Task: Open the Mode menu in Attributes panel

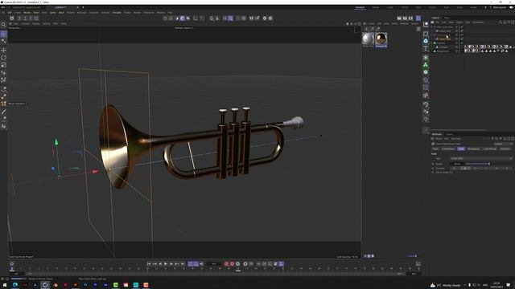Action: tap(439, 139)
